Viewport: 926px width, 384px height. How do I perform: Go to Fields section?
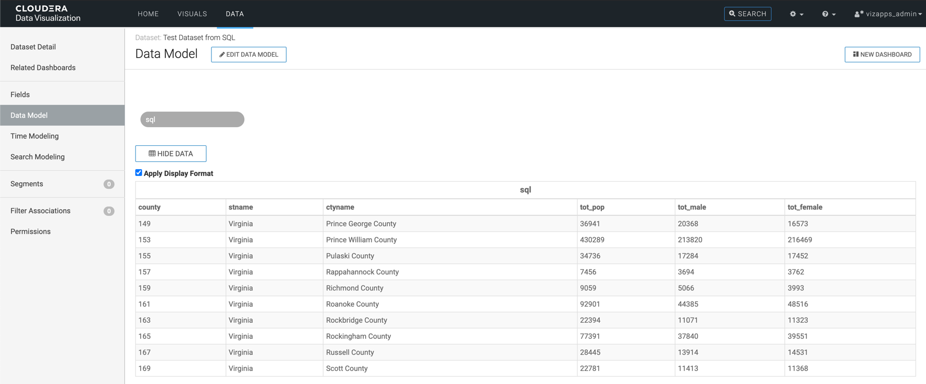(x=20, y=94)
